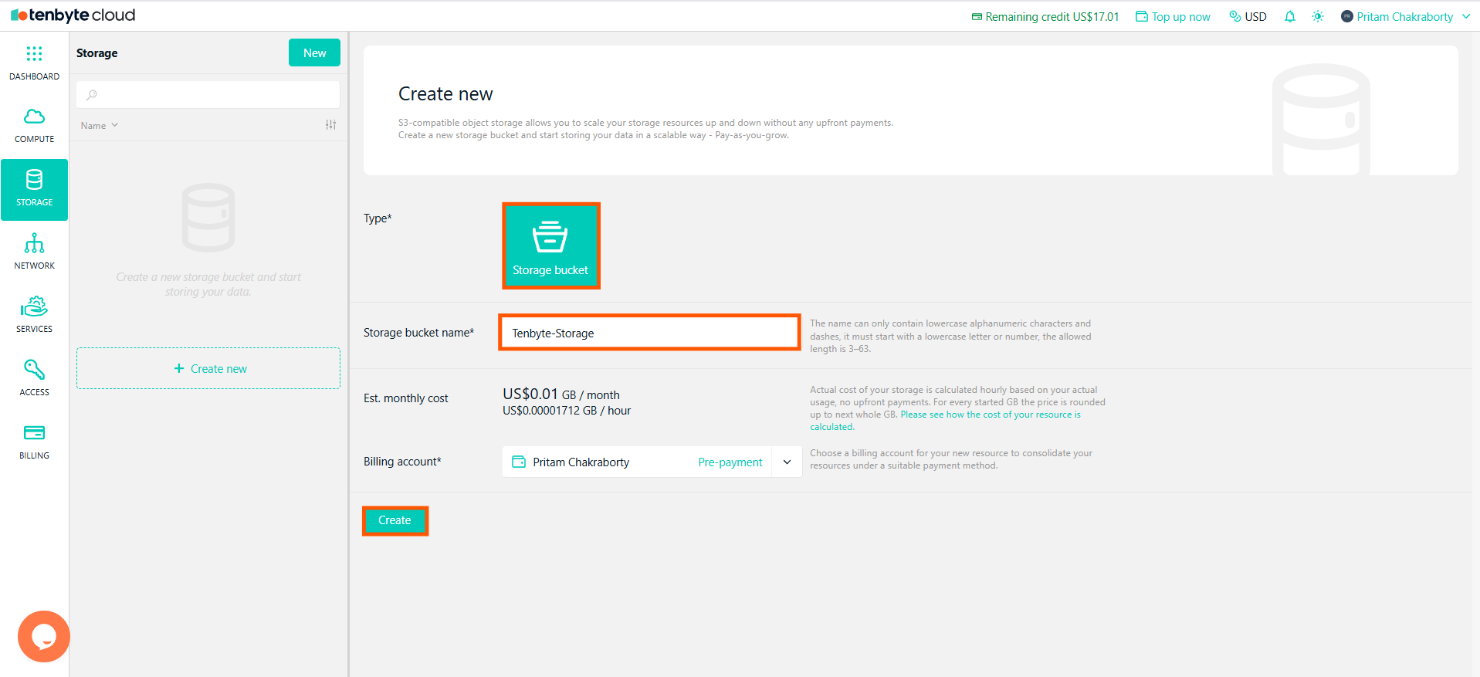Open the chat support bubble
1480x677 pixels.
44,636
